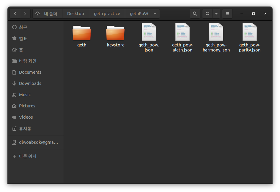Open the hamburger main menu
The width and height of the screenshot is (280, 192).
(x=227, y=14)
